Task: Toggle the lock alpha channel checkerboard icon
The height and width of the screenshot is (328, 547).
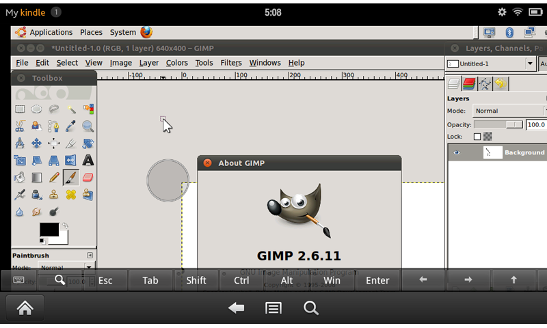Action: coord(488,137)
